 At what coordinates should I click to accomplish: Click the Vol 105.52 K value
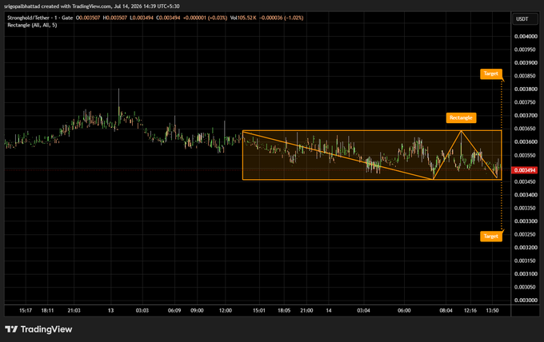[x=243, y=18]
